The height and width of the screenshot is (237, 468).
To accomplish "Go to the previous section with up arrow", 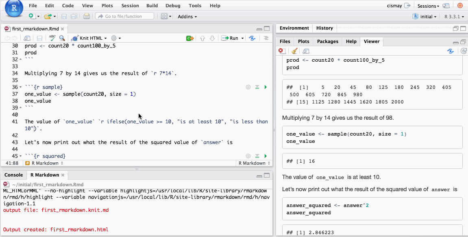I will (202, 38).
